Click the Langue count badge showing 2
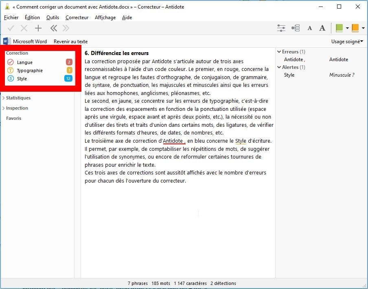Screen dimensions: 368x289 coord(69,62)
